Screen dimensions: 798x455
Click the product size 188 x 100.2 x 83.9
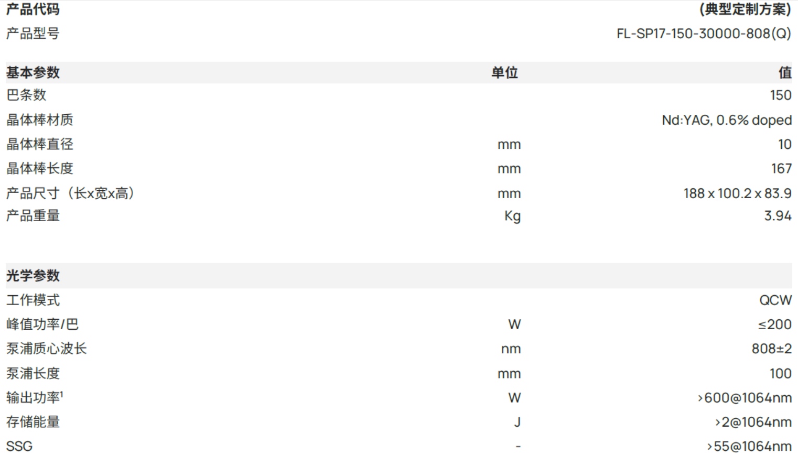[737, 193]
